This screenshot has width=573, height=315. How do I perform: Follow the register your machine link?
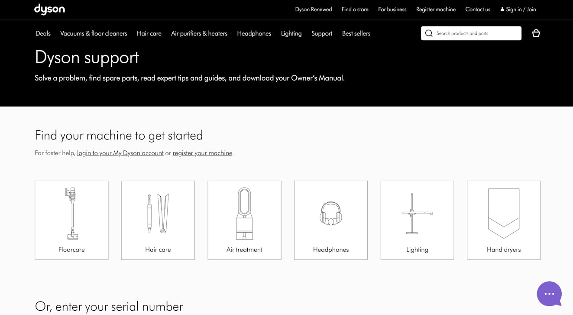point(202,153)
